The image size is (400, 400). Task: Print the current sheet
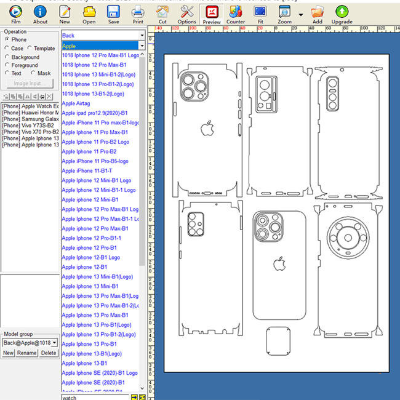138,15
